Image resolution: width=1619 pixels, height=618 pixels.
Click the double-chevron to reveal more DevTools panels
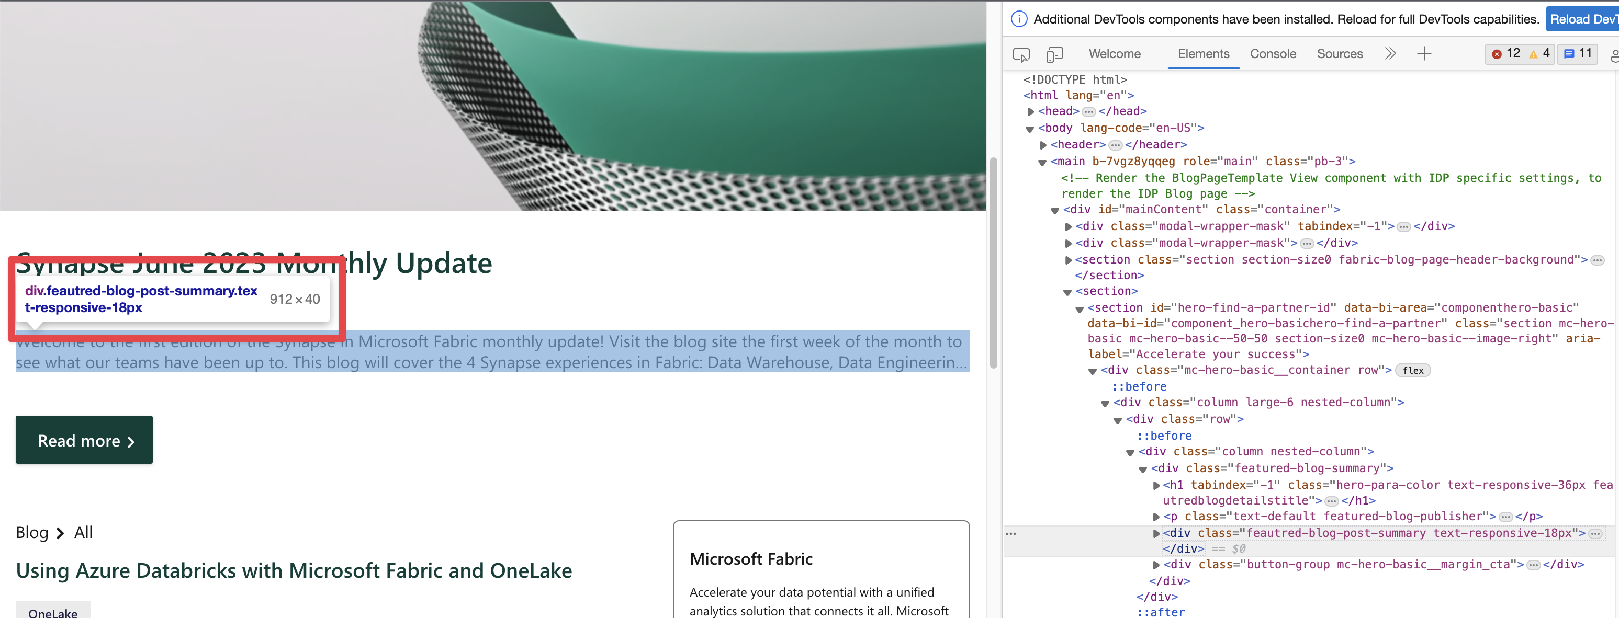[x=1390, y=53]
